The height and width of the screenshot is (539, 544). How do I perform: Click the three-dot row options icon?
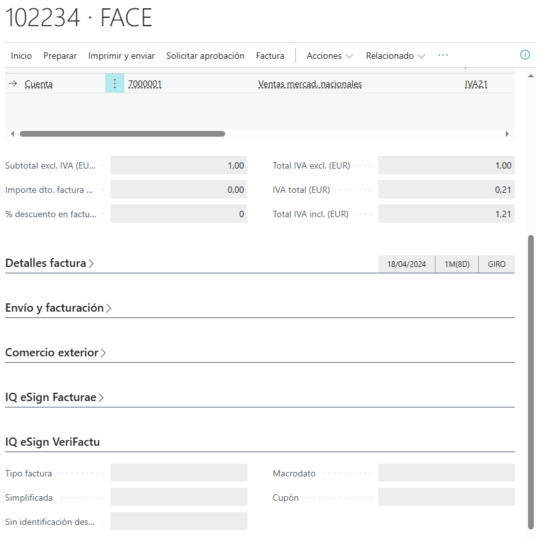(115, 84)
